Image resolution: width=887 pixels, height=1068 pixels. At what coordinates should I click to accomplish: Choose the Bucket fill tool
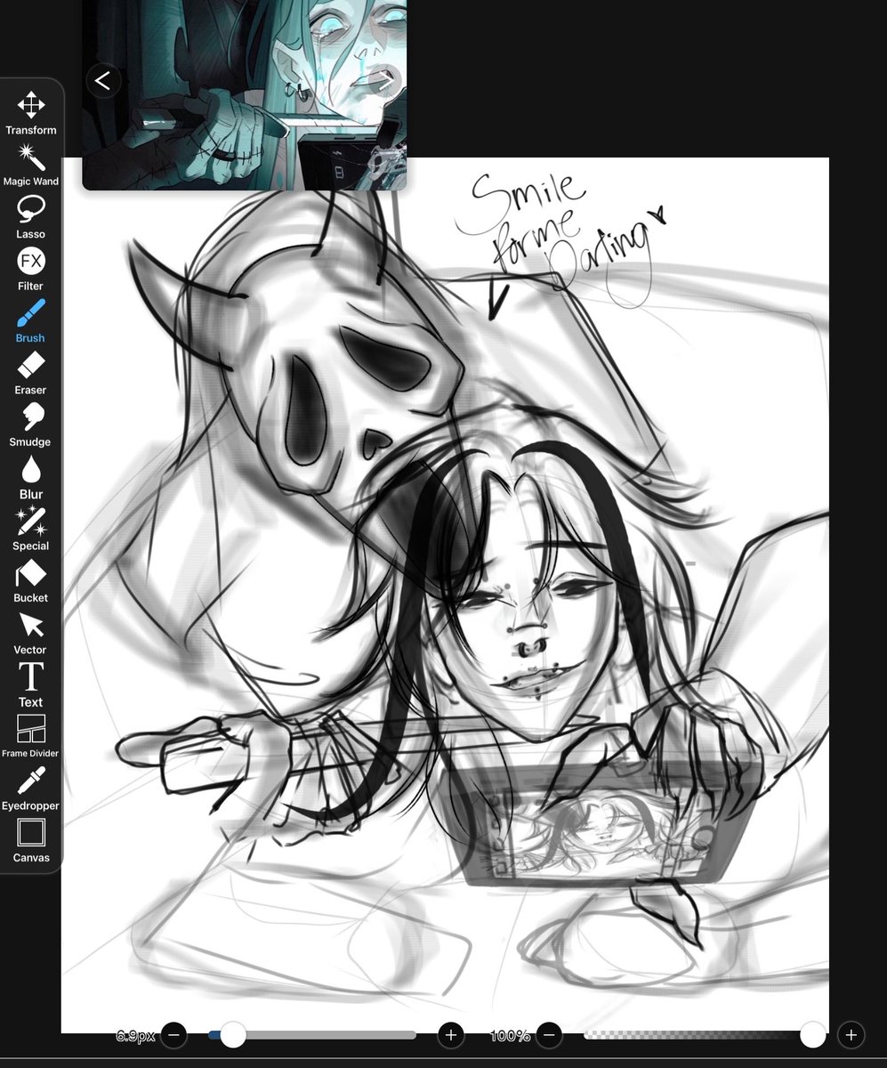point(31,581)
